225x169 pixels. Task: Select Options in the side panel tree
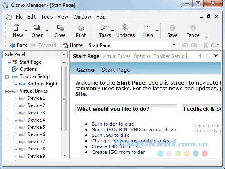coord(28,69)
